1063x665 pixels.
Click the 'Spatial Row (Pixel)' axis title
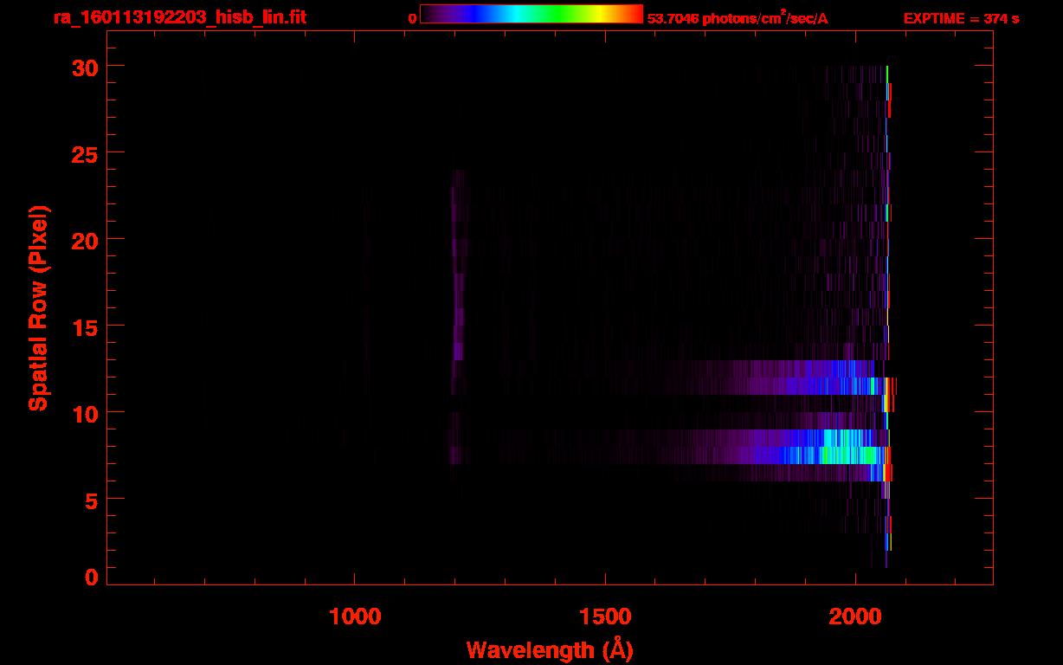tap(39, 307)
